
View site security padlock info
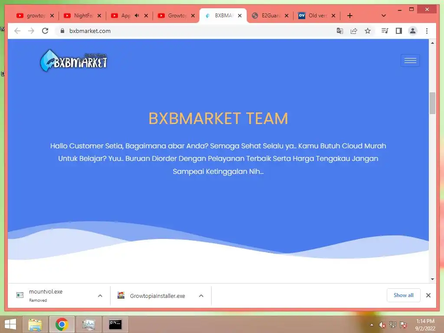[x=62, y=31]
